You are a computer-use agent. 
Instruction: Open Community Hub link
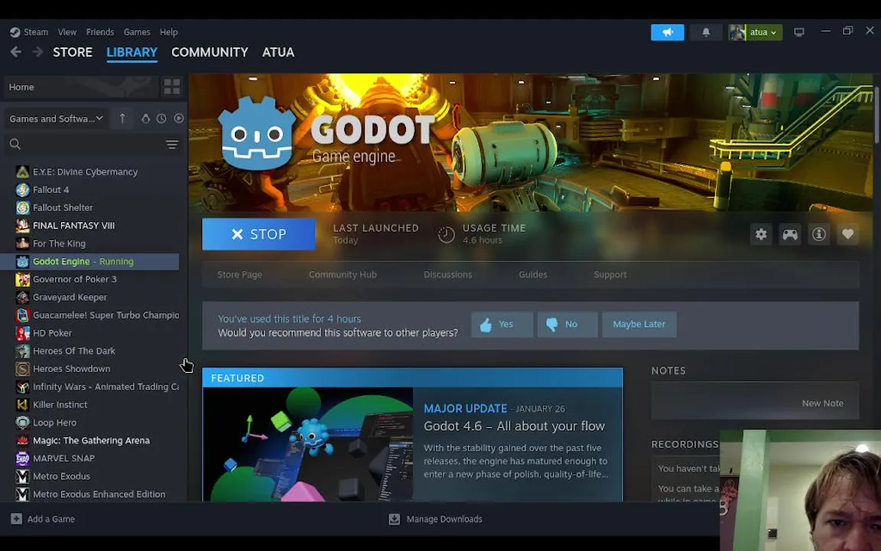point(343,275)
